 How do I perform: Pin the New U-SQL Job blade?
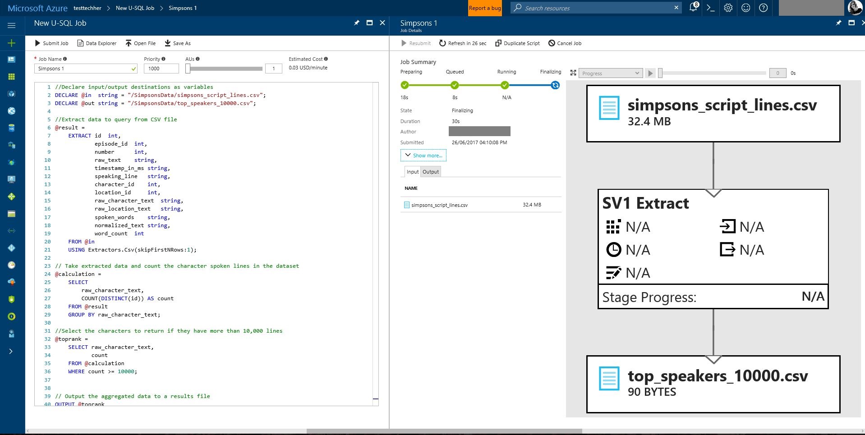pyautogui.click(x=357, y=23)
